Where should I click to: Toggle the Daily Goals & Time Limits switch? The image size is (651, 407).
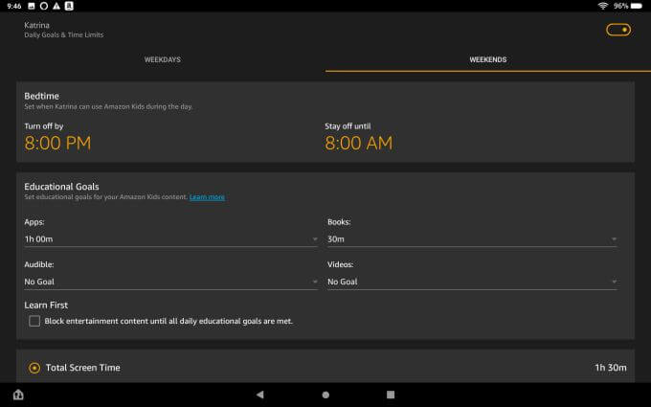click(x=618, y=30)
